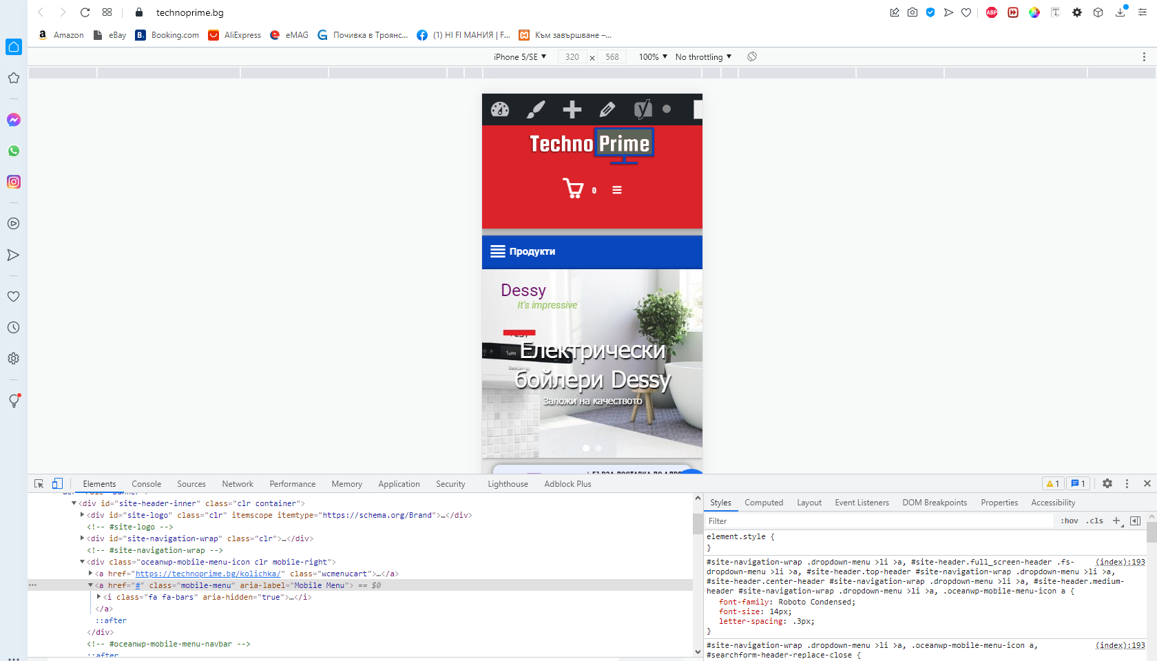Rotate the device orientation
The image size is (1157, 661).
pyautogui.click(x=752, y=56)
